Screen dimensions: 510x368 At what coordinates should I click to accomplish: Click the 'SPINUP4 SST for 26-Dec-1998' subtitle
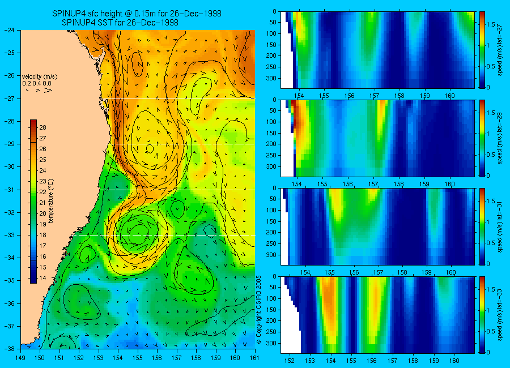pos(120,23)
